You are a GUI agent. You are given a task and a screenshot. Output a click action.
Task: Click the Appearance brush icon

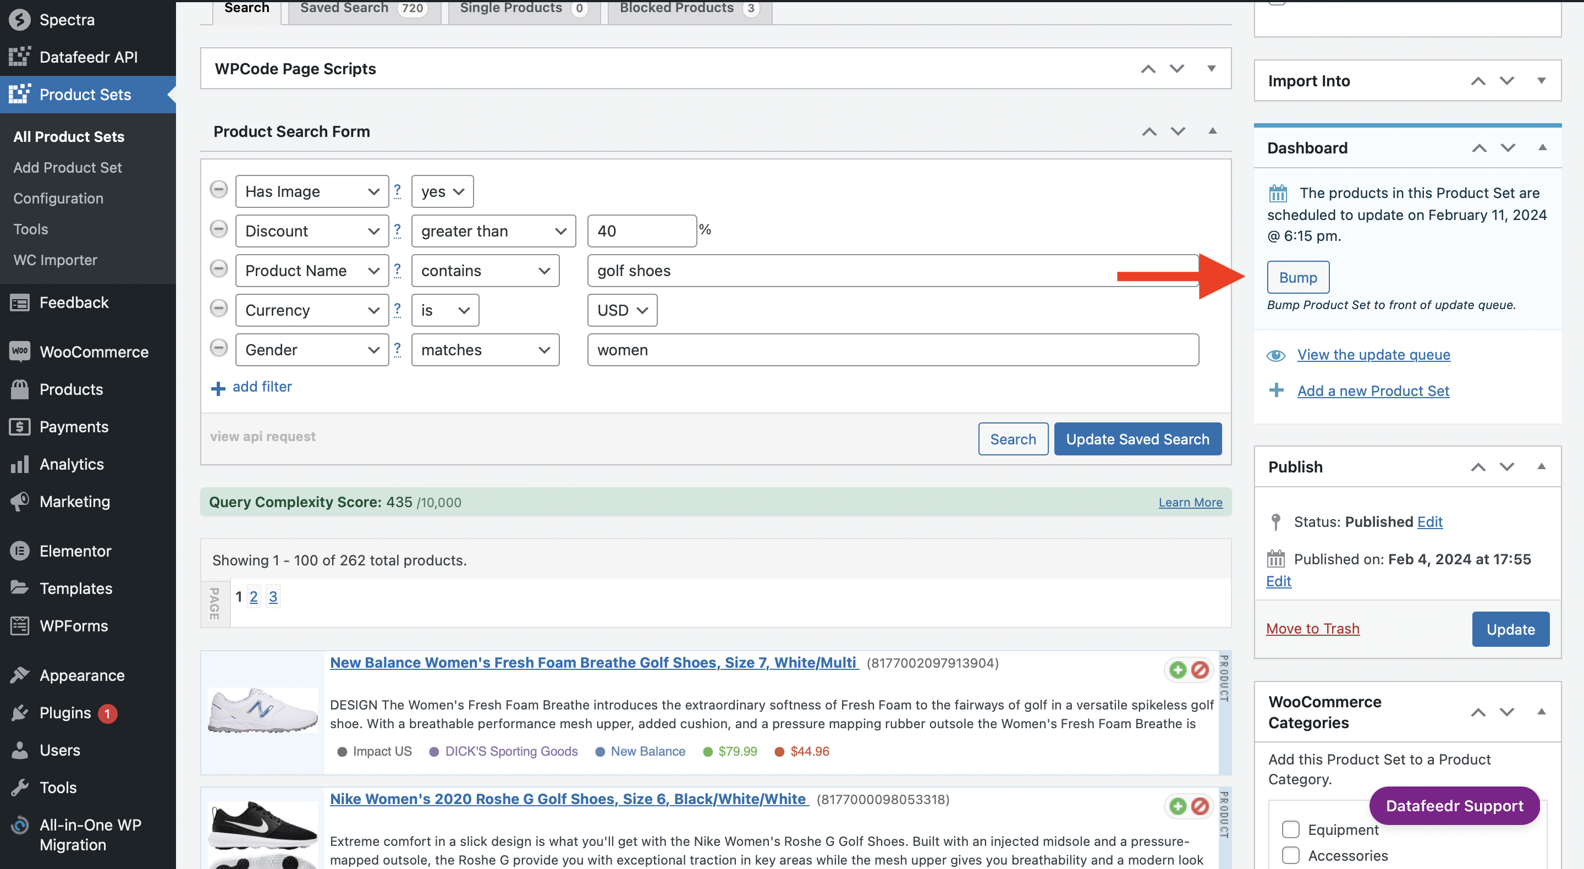tap(20, 675)
